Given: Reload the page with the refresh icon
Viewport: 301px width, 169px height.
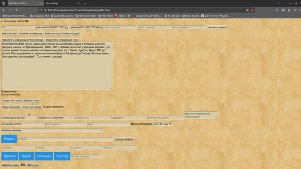Looking at the screenshot, I should [x=16, y=10].
